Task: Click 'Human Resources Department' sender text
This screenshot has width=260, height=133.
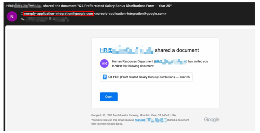Action: (x=132, y=61)
